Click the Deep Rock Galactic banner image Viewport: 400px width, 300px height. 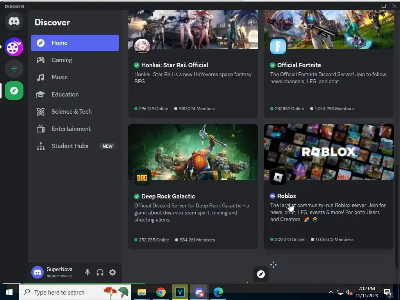(x=193, y=152)
